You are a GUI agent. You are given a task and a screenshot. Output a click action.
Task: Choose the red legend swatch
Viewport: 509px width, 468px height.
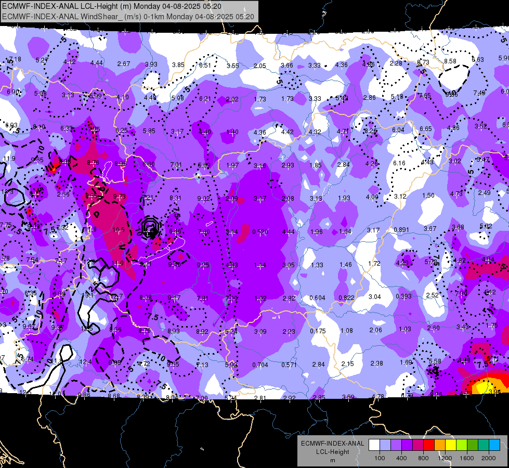tap(429, 445)
